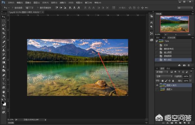Create a new document from the current state
The width and height of the screenshot is (195, 125).
(179, 65)
